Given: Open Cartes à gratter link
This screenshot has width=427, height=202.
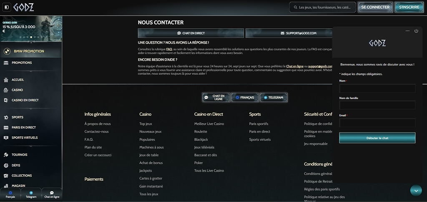Looking at the screenshot, I should coord(151,178).
